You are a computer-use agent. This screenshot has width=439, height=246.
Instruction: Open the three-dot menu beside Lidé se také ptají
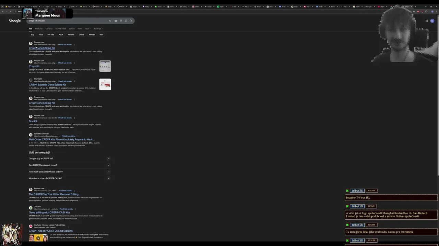pyautogui.click(x=53, y=153)
